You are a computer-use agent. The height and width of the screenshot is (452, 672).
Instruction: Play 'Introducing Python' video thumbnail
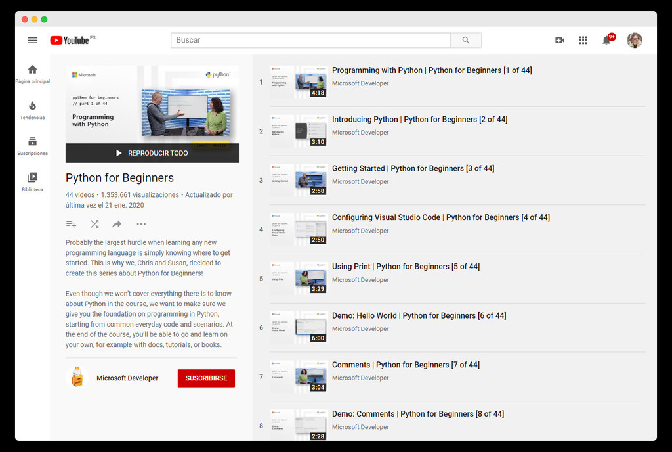299,131
